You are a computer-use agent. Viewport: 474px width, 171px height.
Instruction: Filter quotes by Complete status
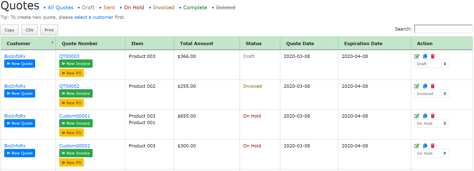pyautogui.click(x=195, y=8)
